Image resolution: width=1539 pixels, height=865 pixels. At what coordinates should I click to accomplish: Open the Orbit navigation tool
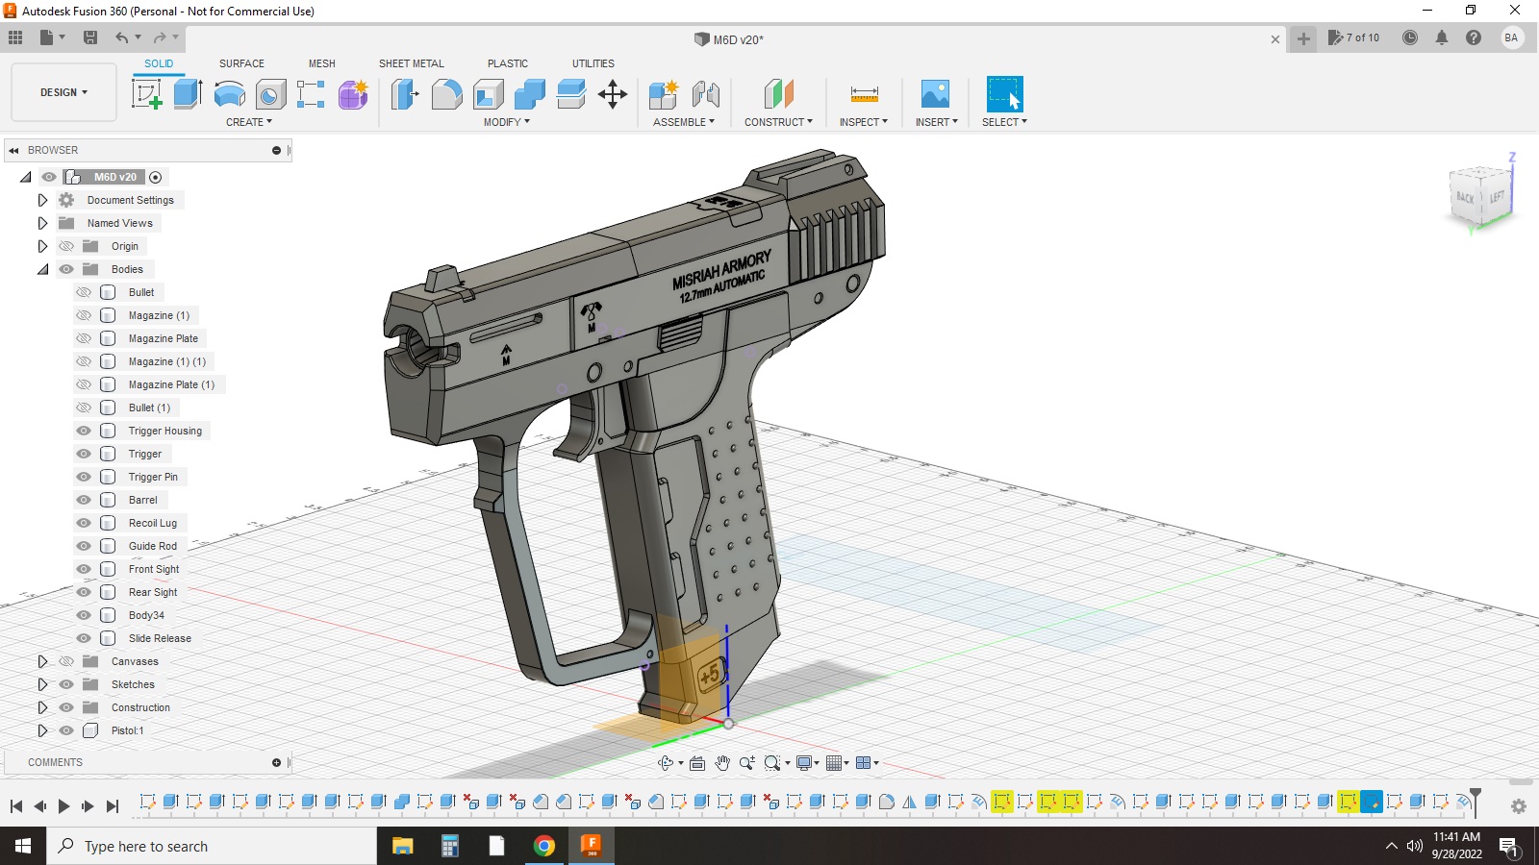point(665,763)
